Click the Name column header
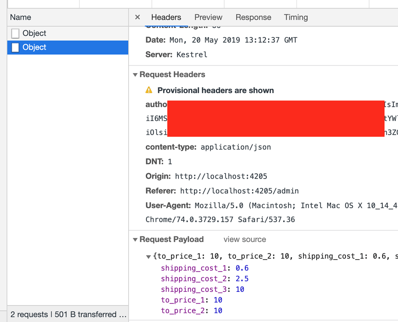The height and width of the screenshot is (322, 398). point(21,17)
